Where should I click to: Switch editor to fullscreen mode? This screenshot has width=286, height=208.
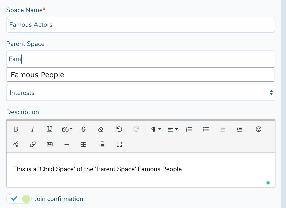click(x=119, y=144)
